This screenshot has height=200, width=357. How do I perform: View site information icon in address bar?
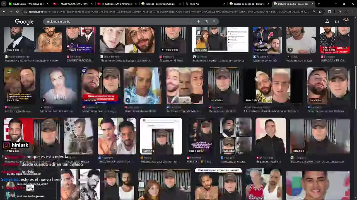25,12
